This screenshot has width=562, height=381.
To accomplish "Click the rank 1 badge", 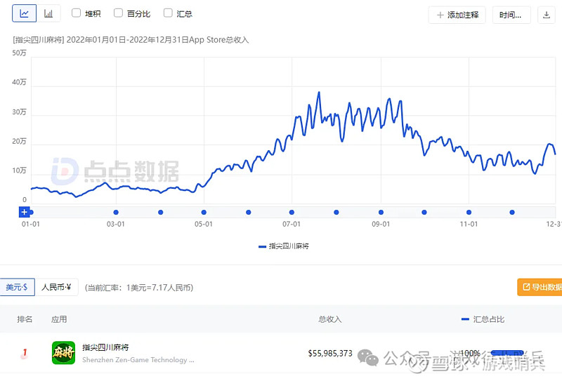I will [24, 353].
